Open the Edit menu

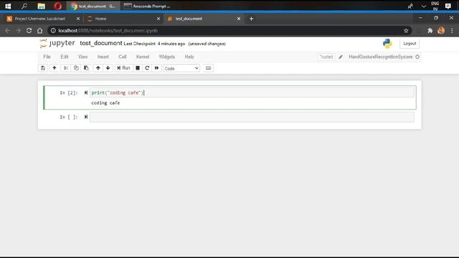pos(65,57)
